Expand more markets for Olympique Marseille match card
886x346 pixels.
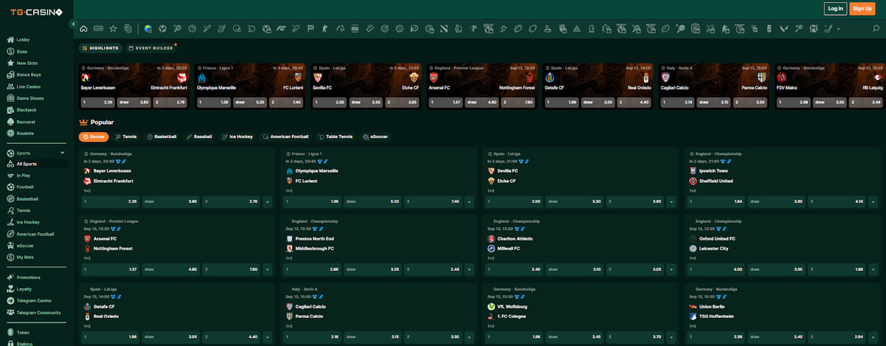click(x=468, y=201)
